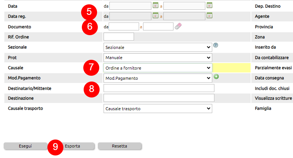Expand the Mod.Pagamento dropdown
Image resolution: width=293 pixels, height=158 pixels.
click(x=158, y=78)
